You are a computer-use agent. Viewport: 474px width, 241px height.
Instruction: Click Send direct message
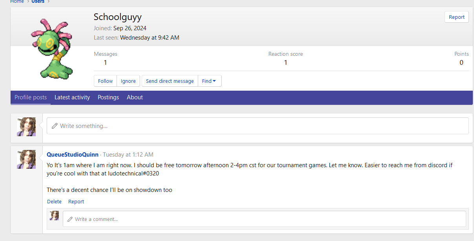coord(170,81)
